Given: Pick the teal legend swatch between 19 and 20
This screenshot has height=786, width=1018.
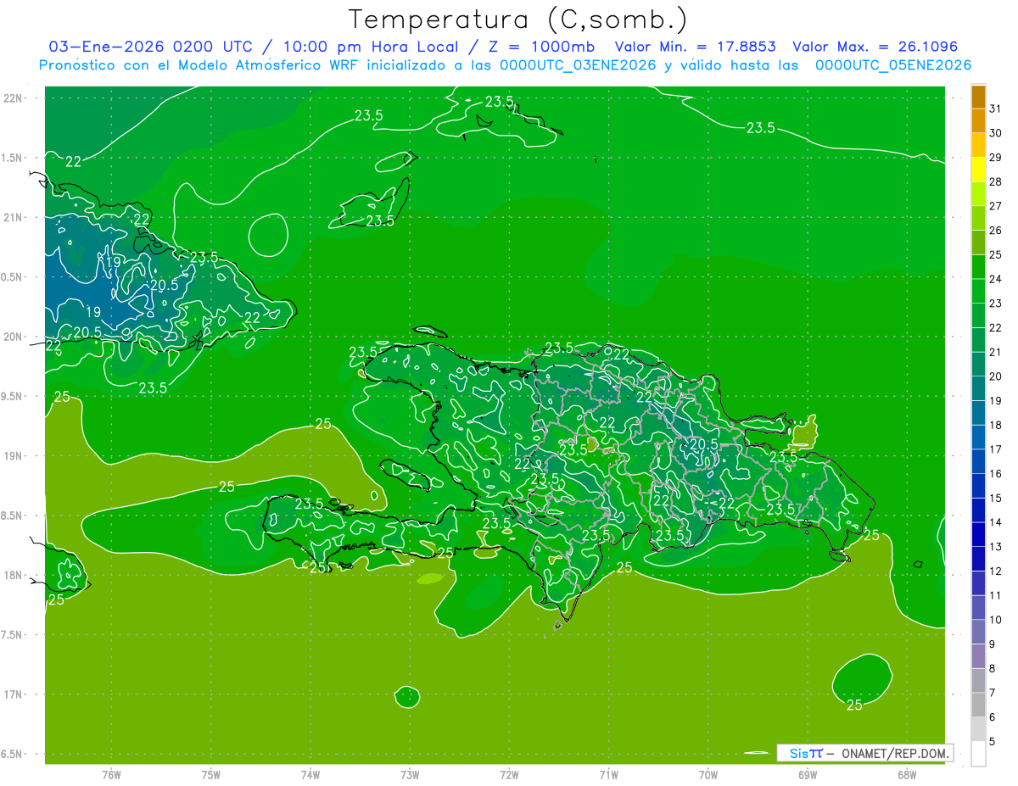Looking at the screenshot, I should click(978, 388).
